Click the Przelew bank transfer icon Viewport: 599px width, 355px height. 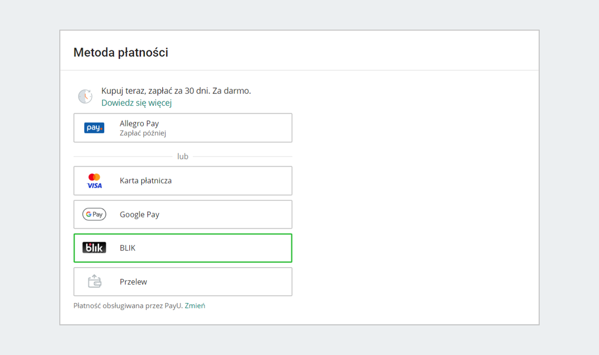[x=94, y=282]
